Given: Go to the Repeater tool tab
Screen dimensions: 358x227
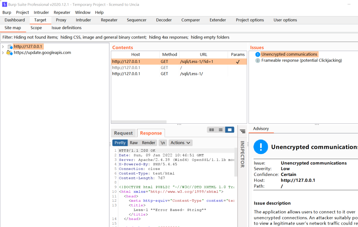Looking at the screenshot, I should pyautogui.click(x=109, y=20).
